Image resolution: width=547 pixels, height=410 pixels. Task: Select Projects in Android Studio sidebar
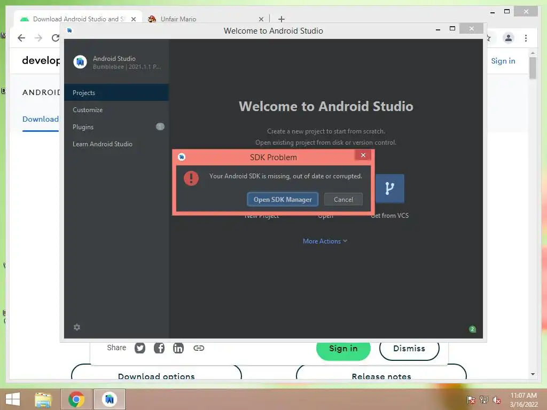click(x=116, y=93)
